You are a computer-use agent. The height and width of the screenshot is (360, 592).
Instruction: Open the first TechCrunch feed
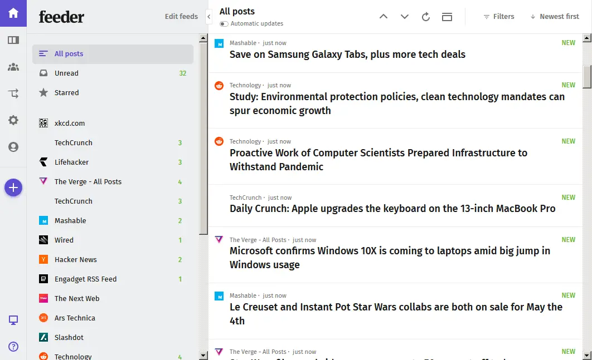pyautogui.click(x=113, y=142)
